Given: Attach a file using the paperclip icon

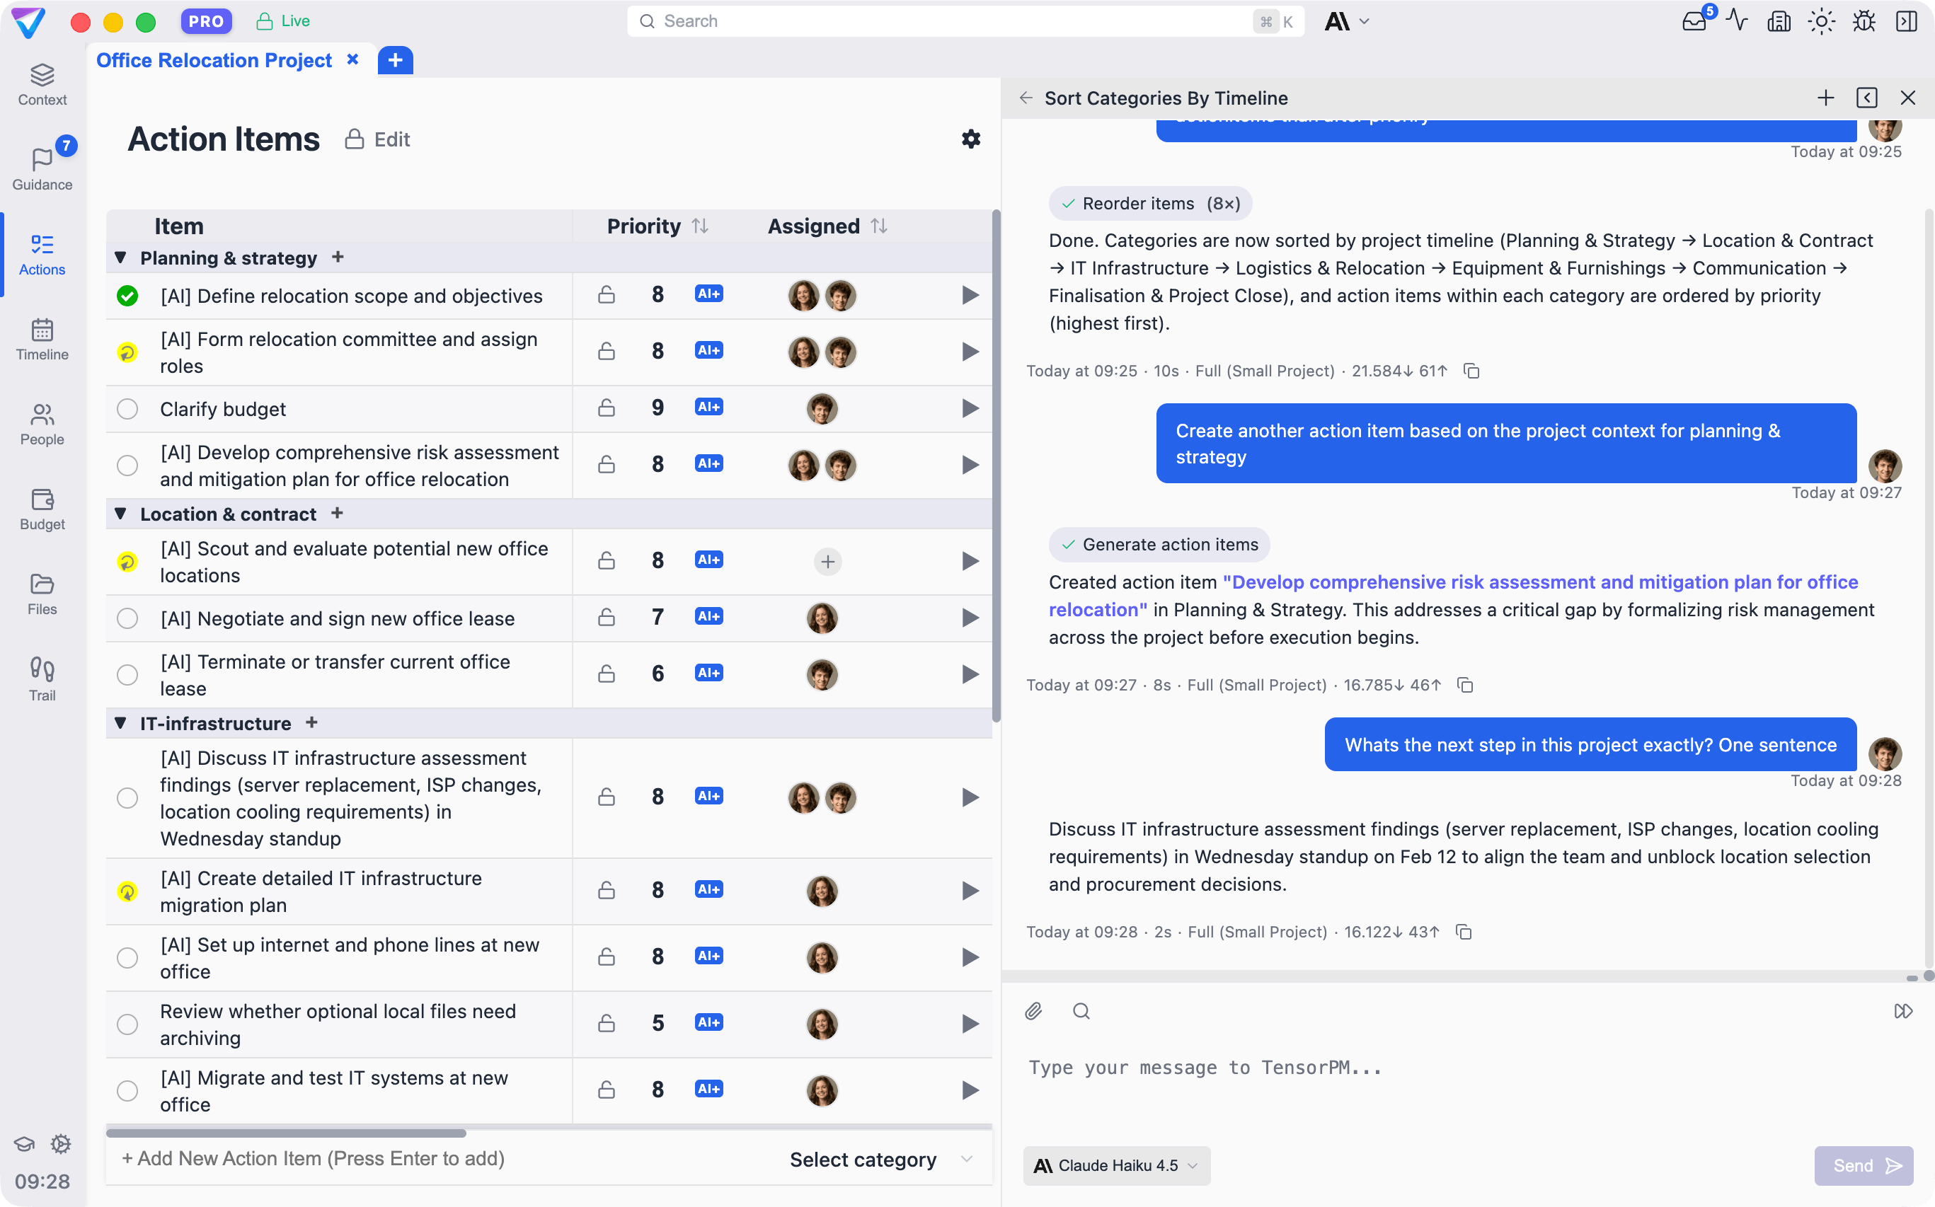Looking at the screenshot, I should click(1033, 1010).
